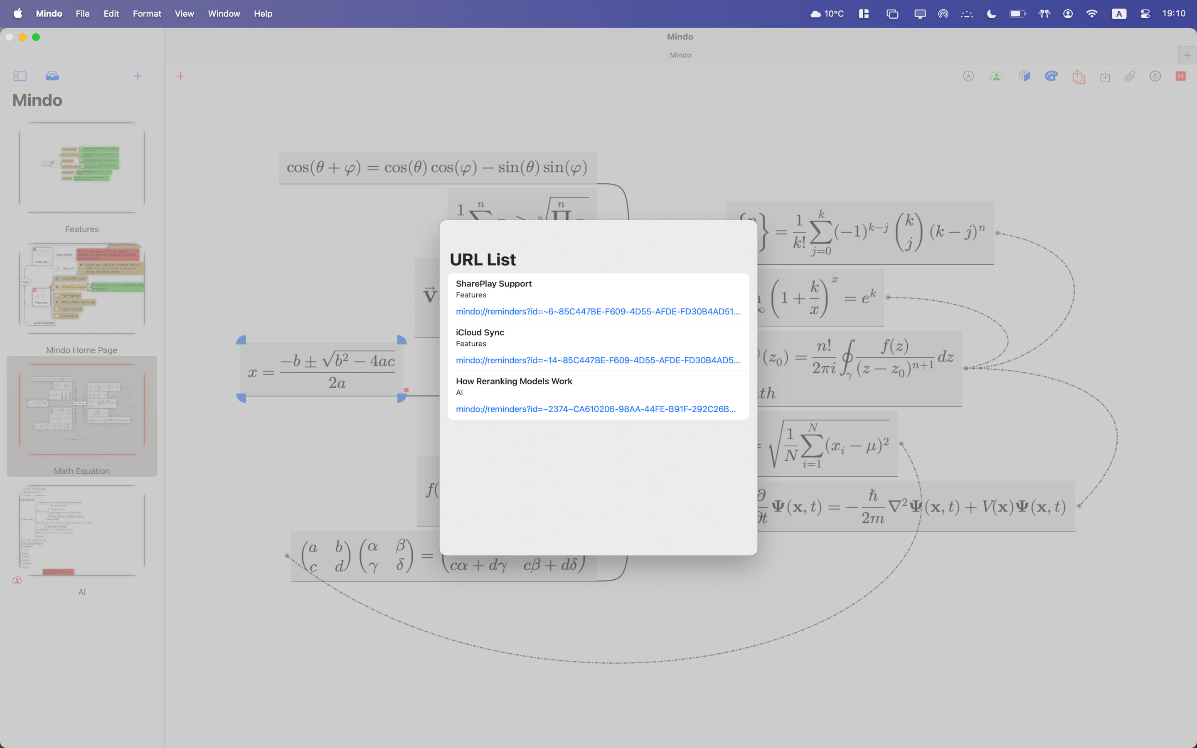Open the Features map thumbnail
Screen dimensions: 1197x748
pos(81,168)
